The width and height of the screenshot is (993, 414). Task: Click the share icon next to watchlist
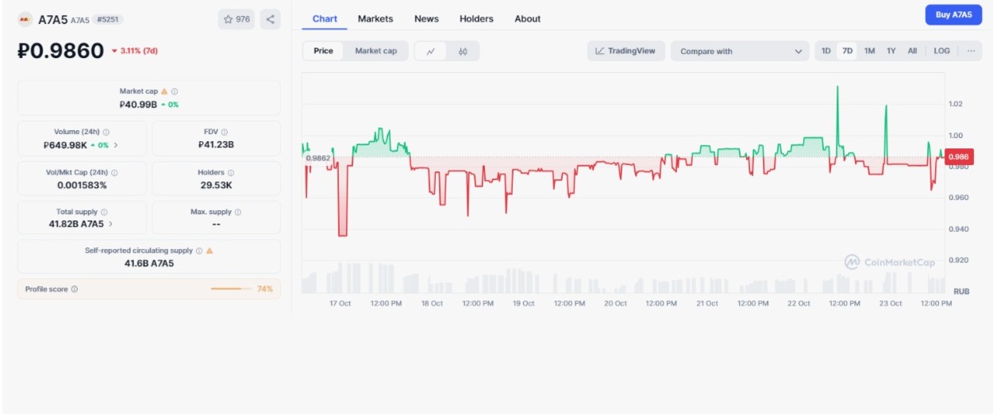270,19
